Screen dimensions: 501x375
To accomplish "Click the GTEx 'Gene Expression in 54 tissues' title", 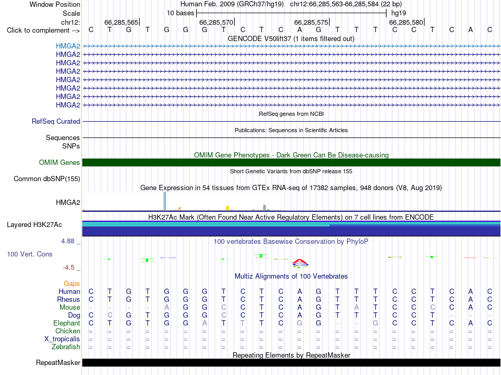I will (x=291, y=187).
